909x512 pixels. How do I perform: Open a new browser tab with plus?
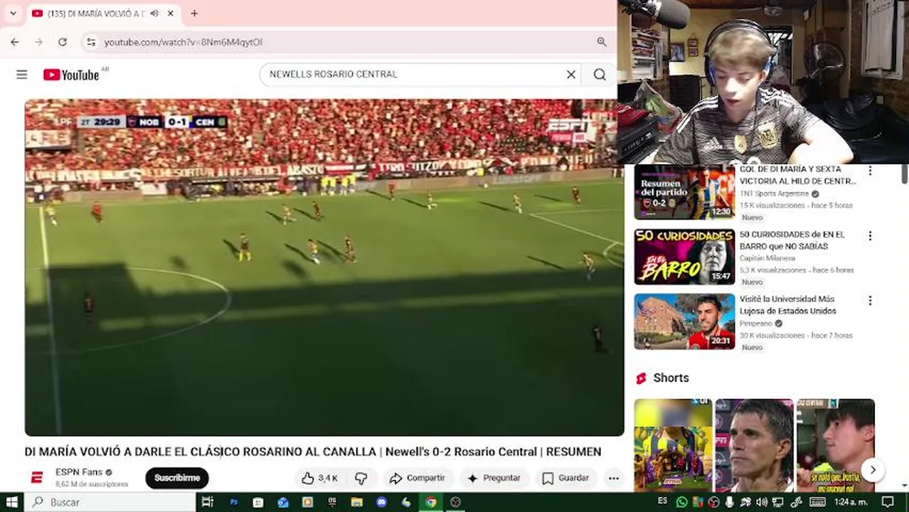tap(194, 13)
